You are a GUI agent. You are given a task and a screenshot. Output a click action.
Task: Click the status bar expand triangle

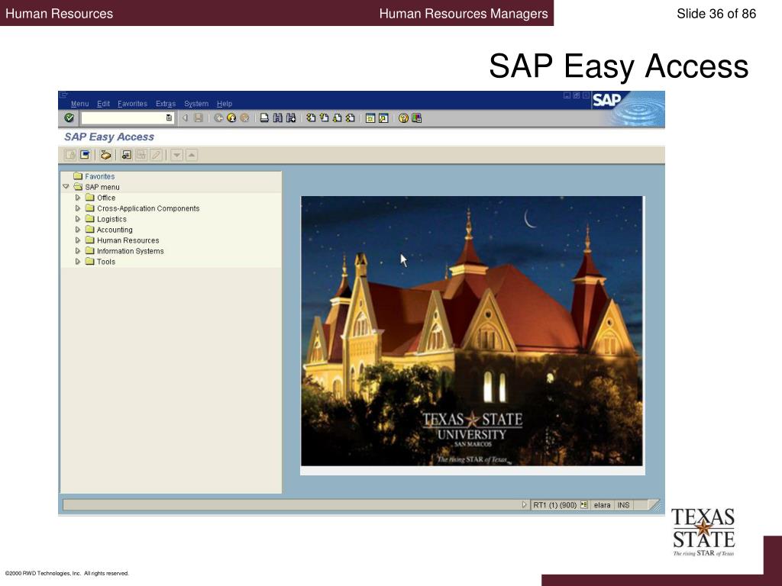(524, 505)
